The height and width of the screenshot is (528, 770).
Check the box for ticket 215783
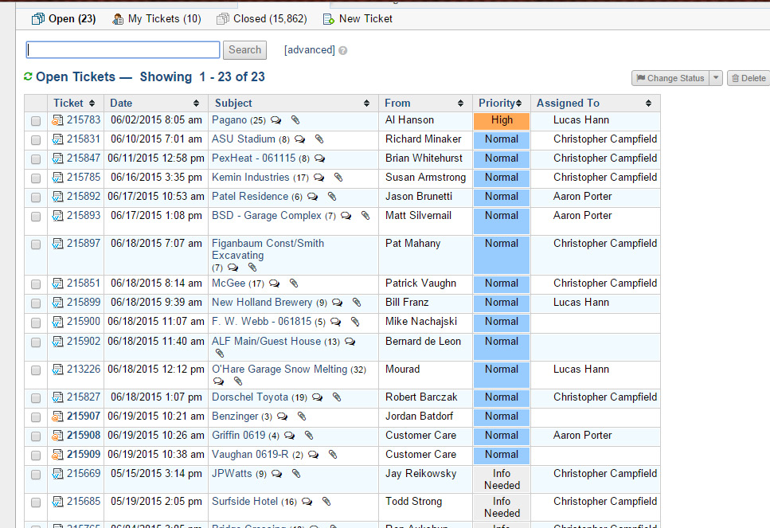36,121
